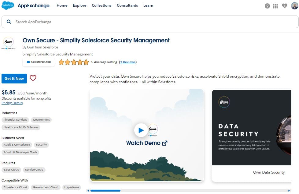Add listing to favorites with heart outline
This screenshot has width=299, height=194.
click(33, 78)
